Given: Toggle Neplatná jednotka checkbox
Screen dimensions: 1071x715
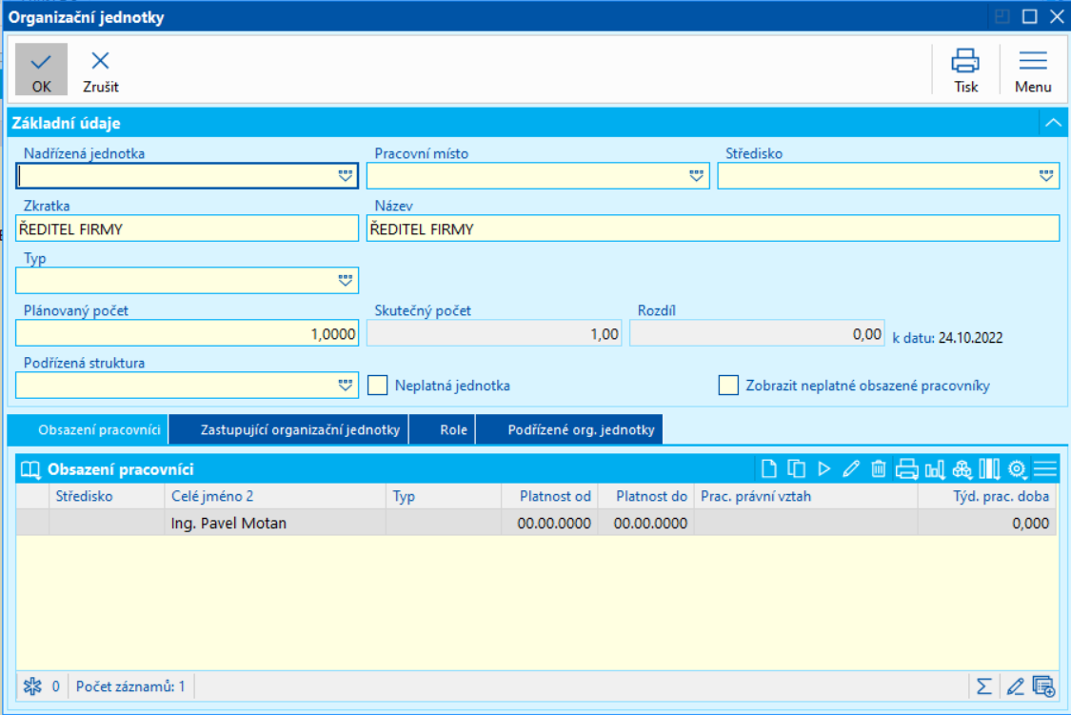Looking at the screenshot, I should coord(378,386).
